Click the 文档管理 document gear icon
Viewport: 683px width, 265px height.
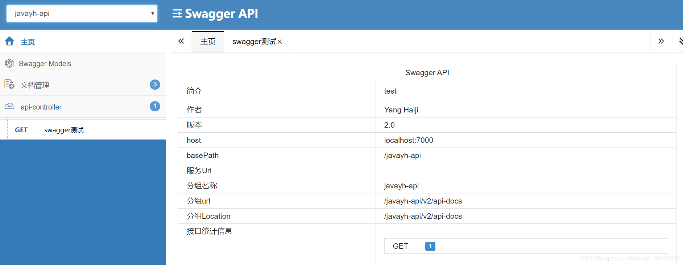[9, 85]
